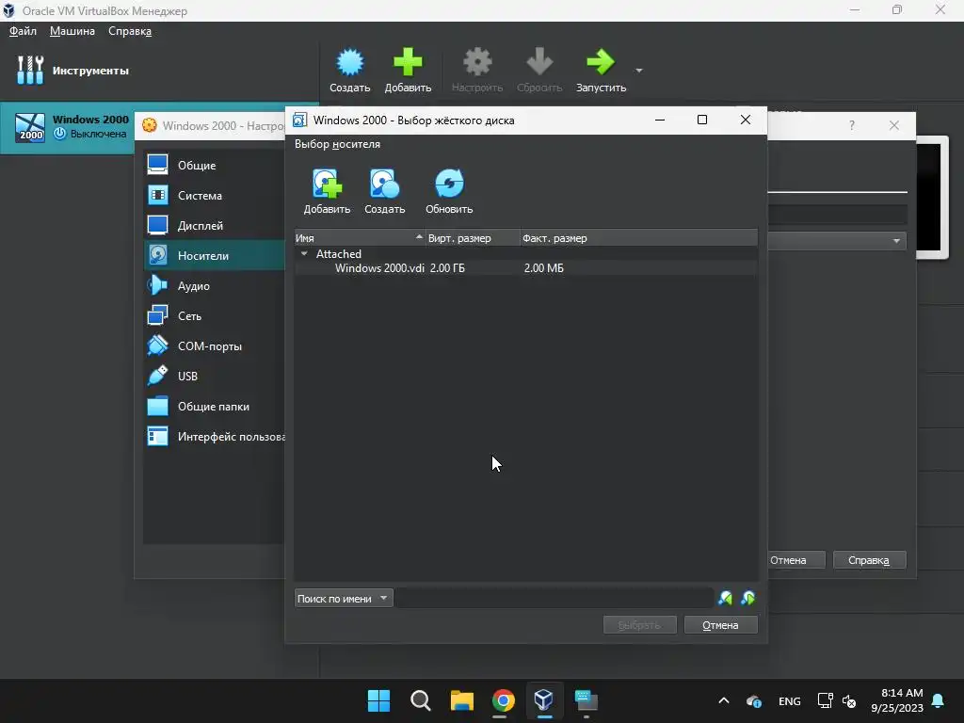Image resolution: width=964 pixels, height=723 pixels.
Task: Click the help question mark in settings window
Action: pos(851,125)
